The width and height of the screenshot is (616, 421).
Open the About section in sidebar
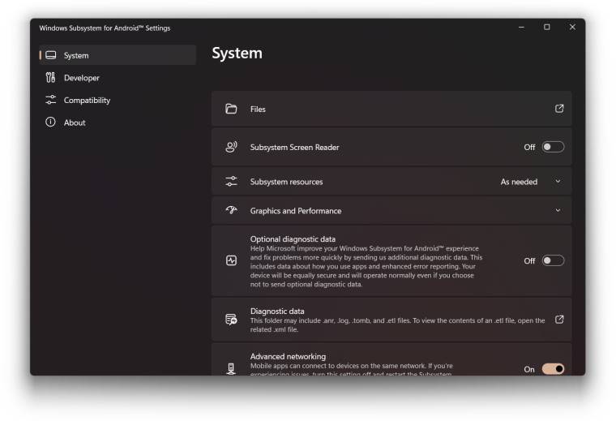118,122
